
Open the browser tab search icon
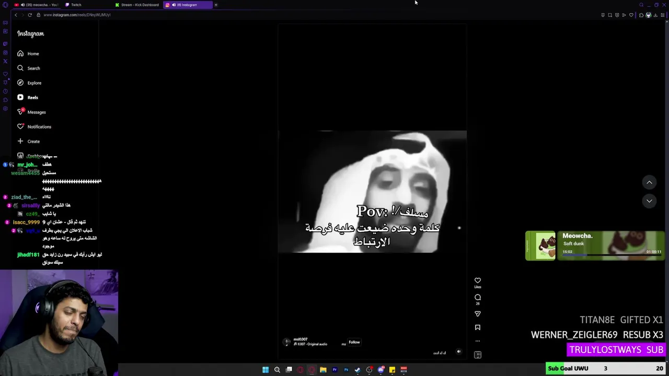(641, 5)
